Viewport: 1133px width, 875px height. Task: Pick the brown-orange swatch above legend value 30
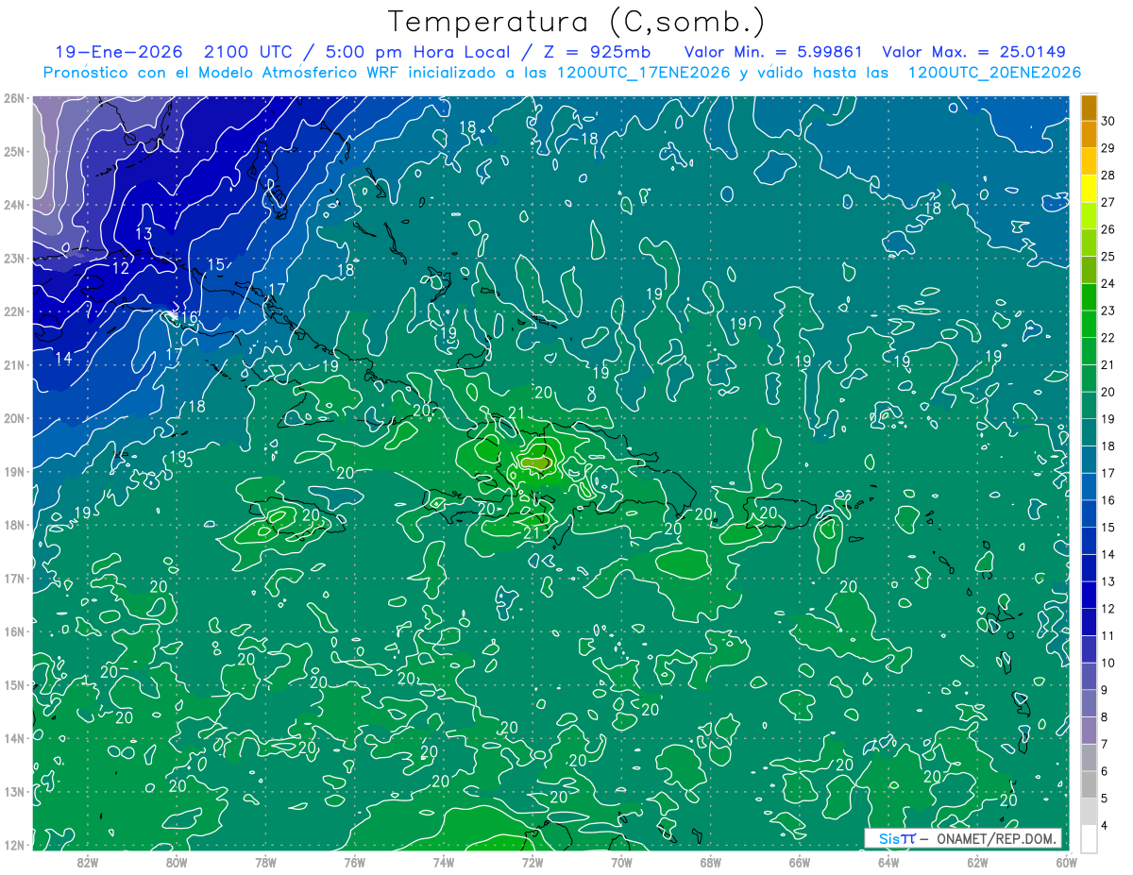click(x=1089, y=108)
